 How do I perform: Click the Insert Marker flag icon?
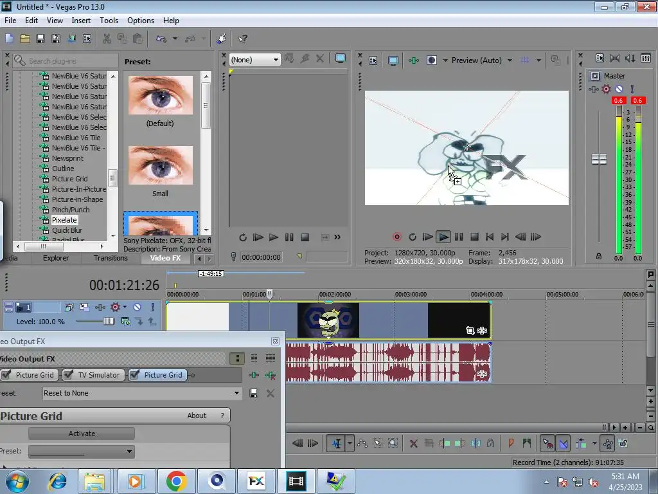click(511, 443)
